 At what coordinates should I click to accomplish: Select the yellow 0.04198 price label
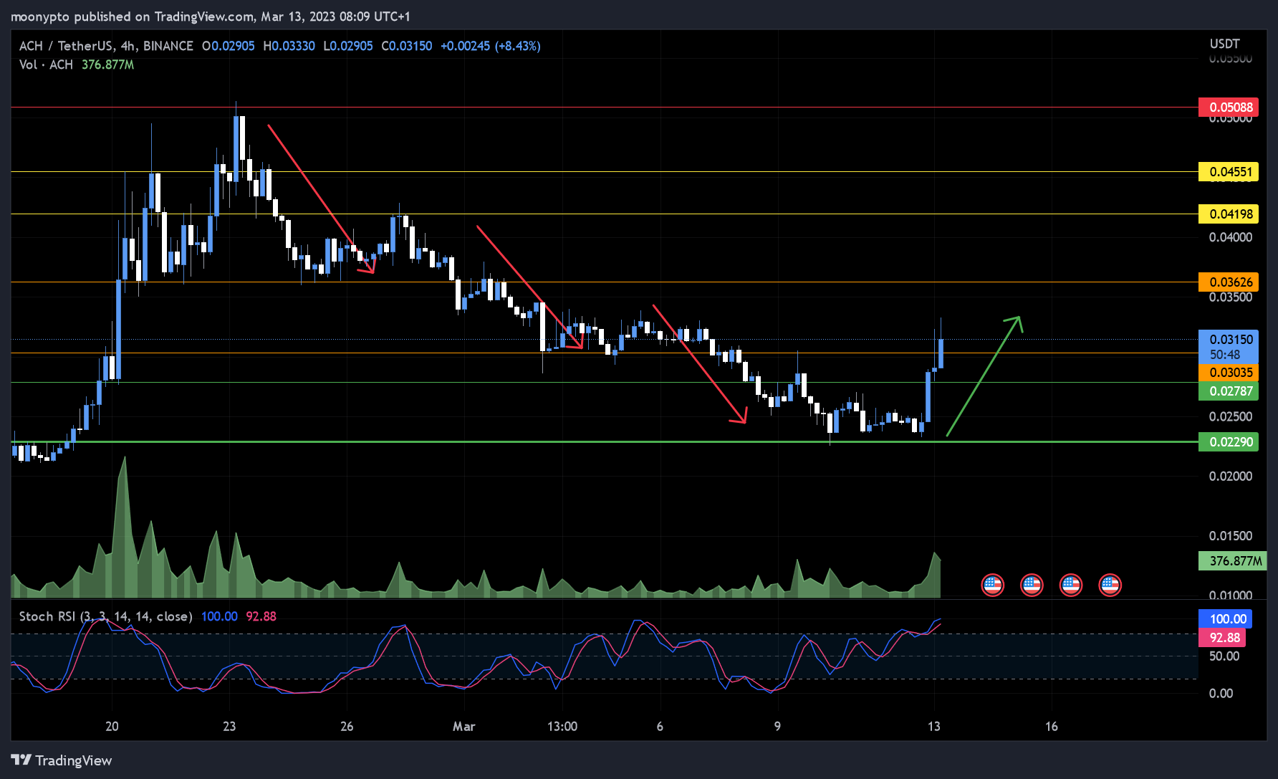coord(1229,214)
